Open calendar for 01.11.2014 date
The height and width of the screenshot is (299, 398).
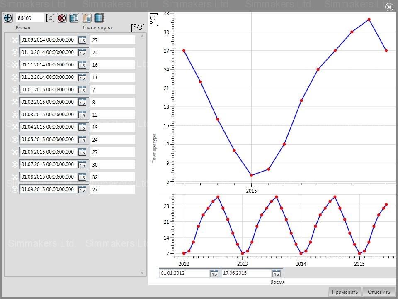click(x=82, y=65)
